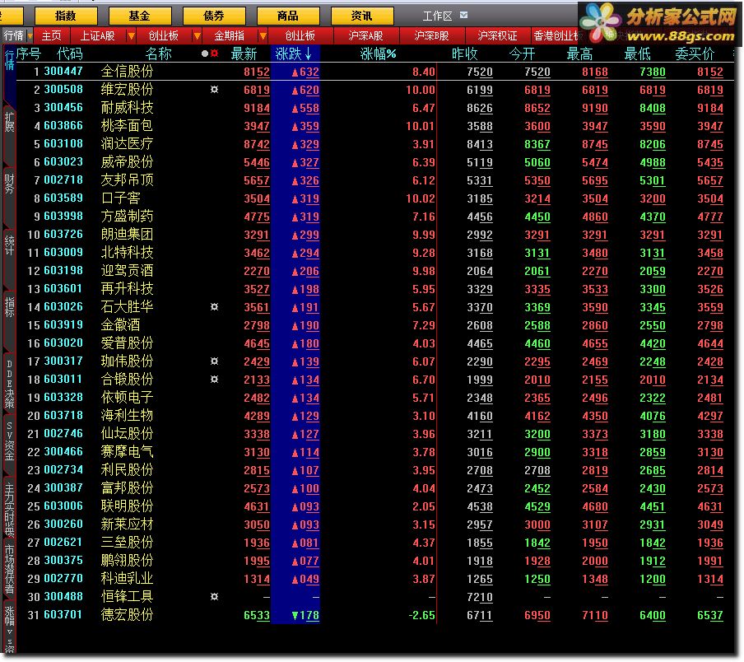Select the 香港创业板 tab
Image resolution: width=744 pixels, height=662 pixels.
pos(556,35)
